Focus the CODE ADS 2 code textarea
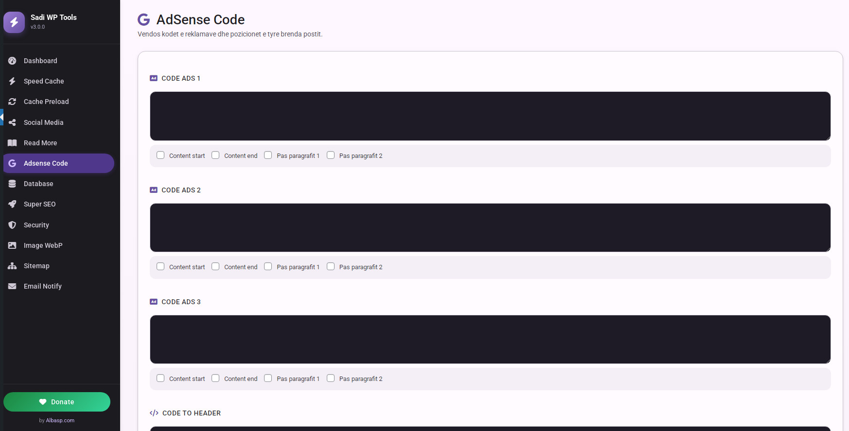Image resolution: width=849 pixels, height=431 pixels. [x=490, y=227]
